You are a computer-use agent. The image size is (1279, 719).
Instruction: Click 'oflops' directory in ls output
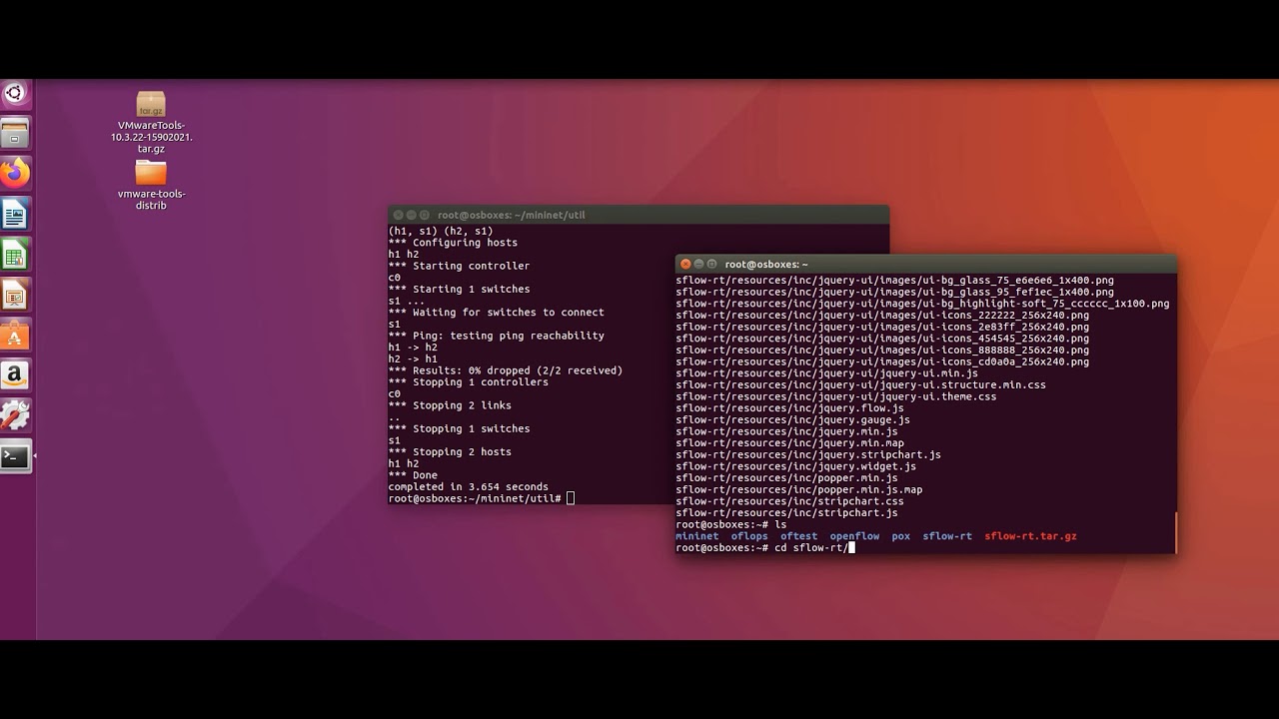749,536
